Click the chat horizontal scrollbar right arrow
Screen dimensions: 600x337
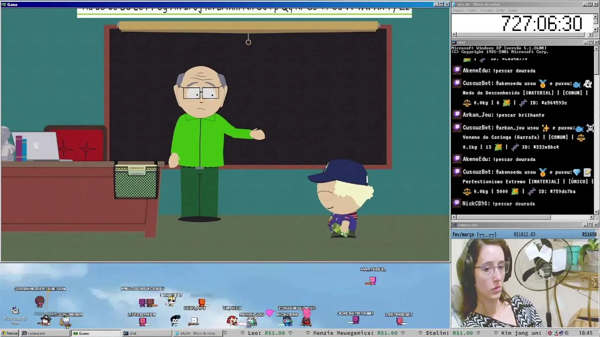[592, 217]
